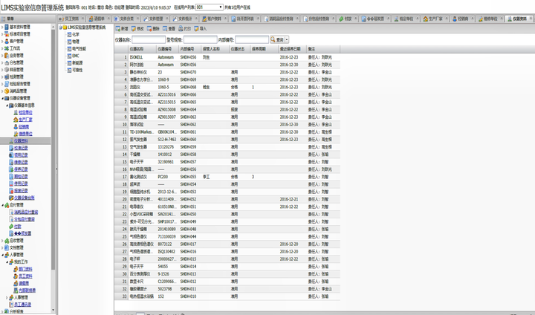This screenshot has height=315, width=535.
Task: Select 新能源 in the category tree
Action: click(x=77, y=63)
